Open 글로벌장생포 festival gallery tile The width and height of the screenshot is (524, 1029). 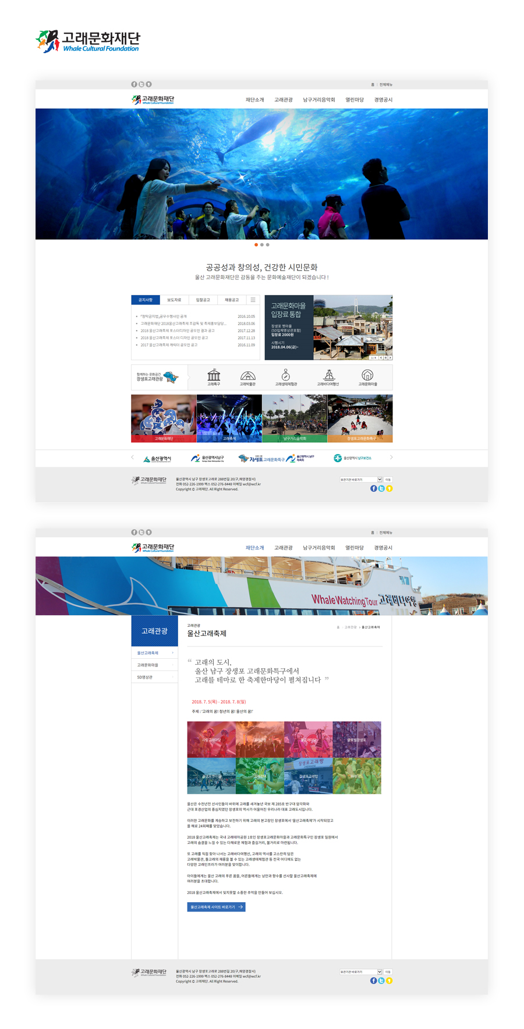357,740
